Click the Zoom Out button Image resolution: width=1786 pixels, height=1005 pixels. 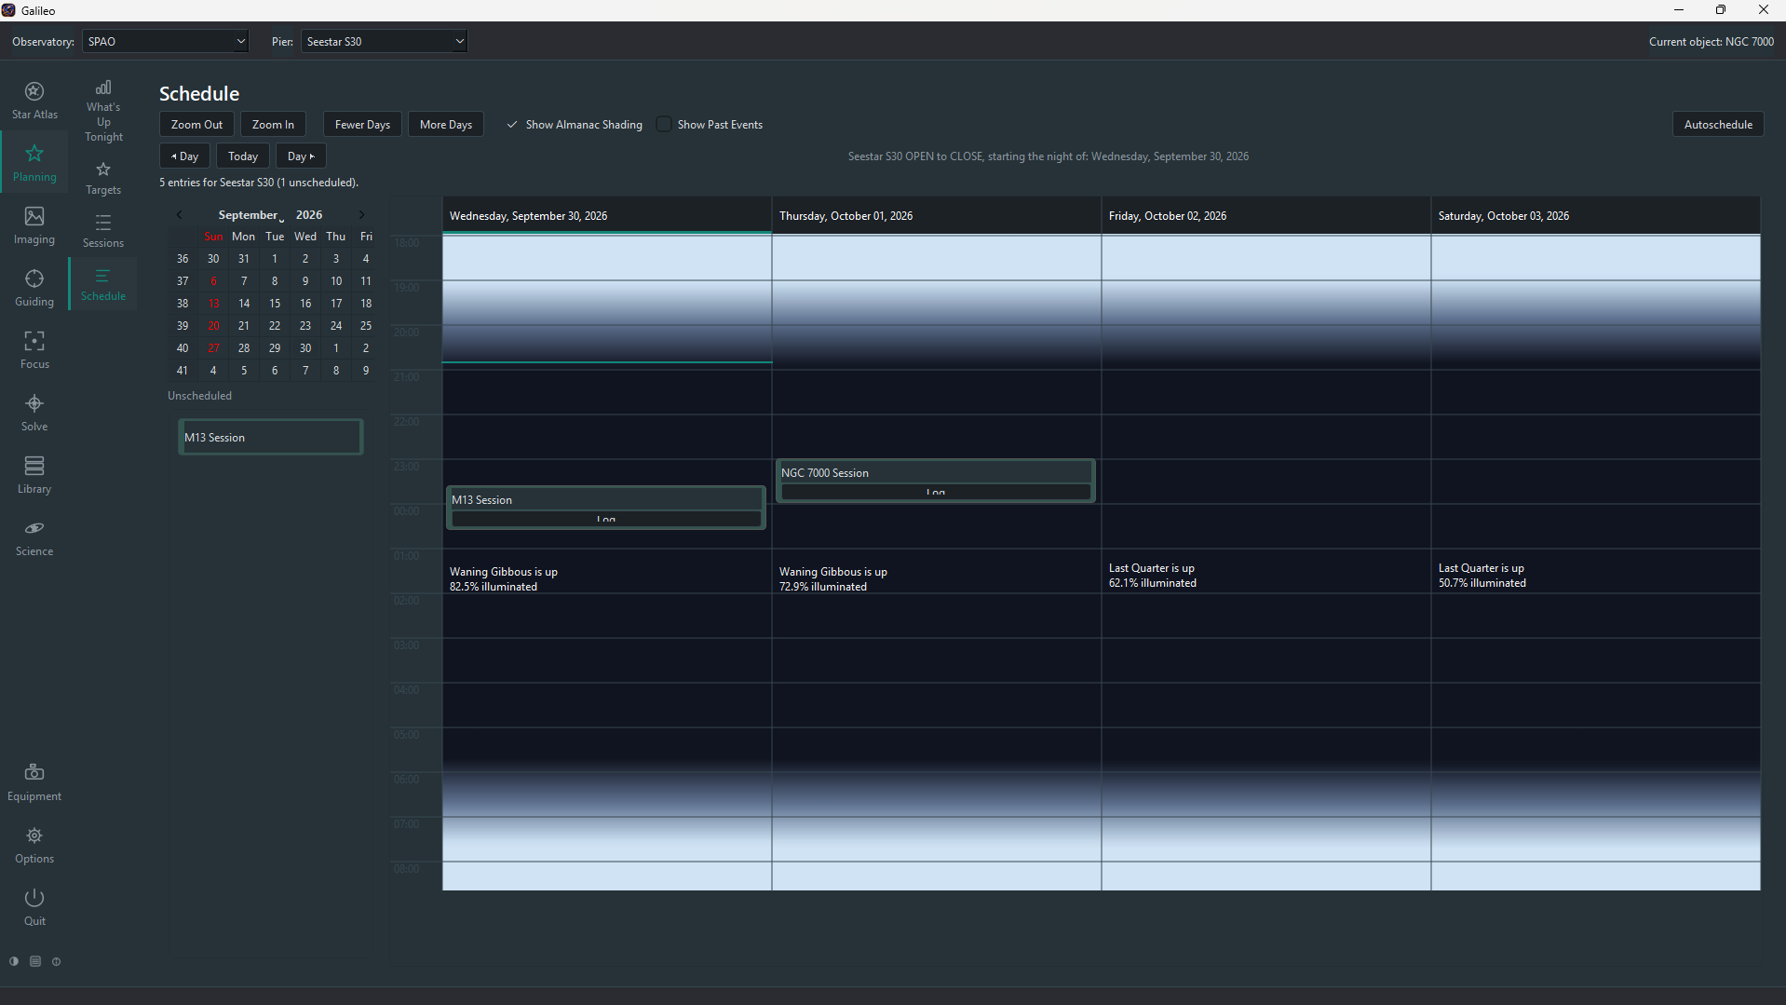[x=196, y=125]
